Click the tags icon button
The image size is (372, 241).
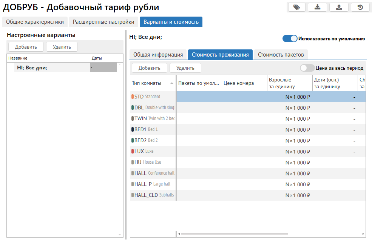(x=297, y=7)
